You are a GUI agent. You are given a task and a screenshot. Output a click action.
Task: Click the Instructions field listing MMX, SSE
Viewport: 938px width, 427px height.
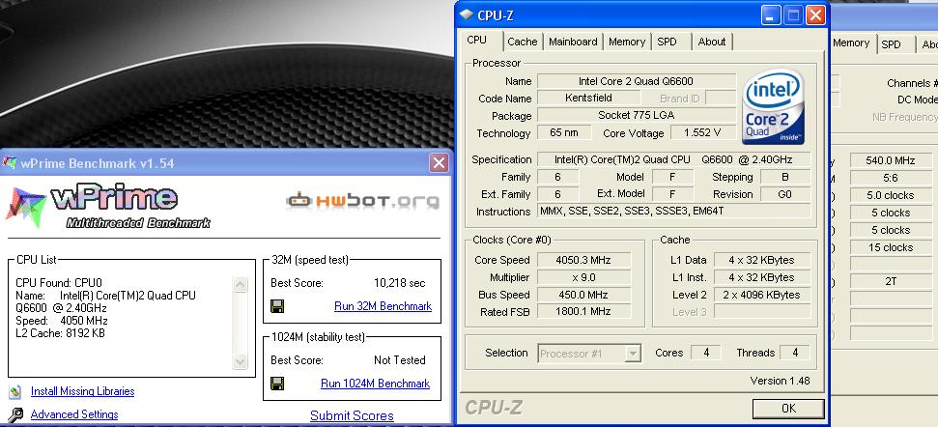pos(674,212)
